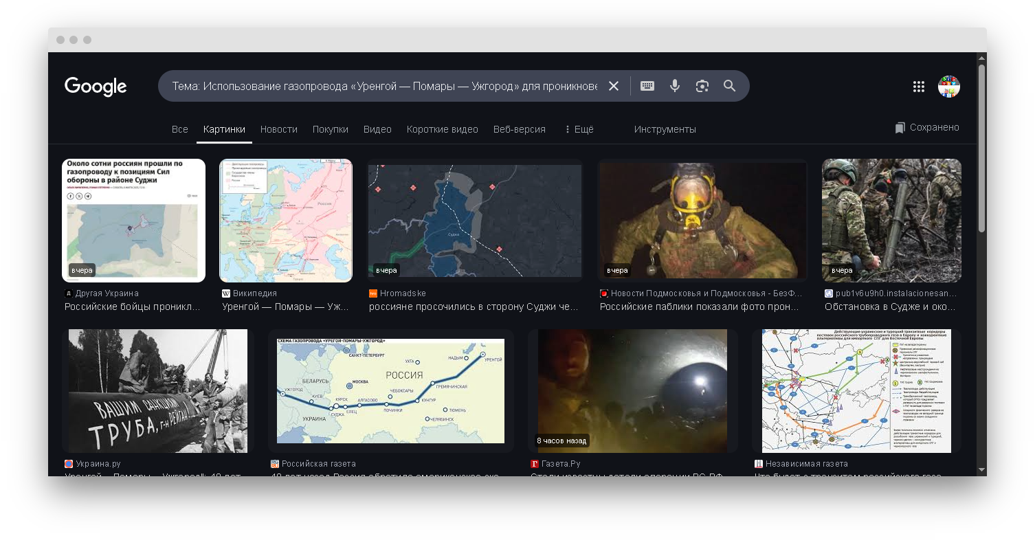Click into the search query field
The image size is (1035, 545).
coord(384,86)
